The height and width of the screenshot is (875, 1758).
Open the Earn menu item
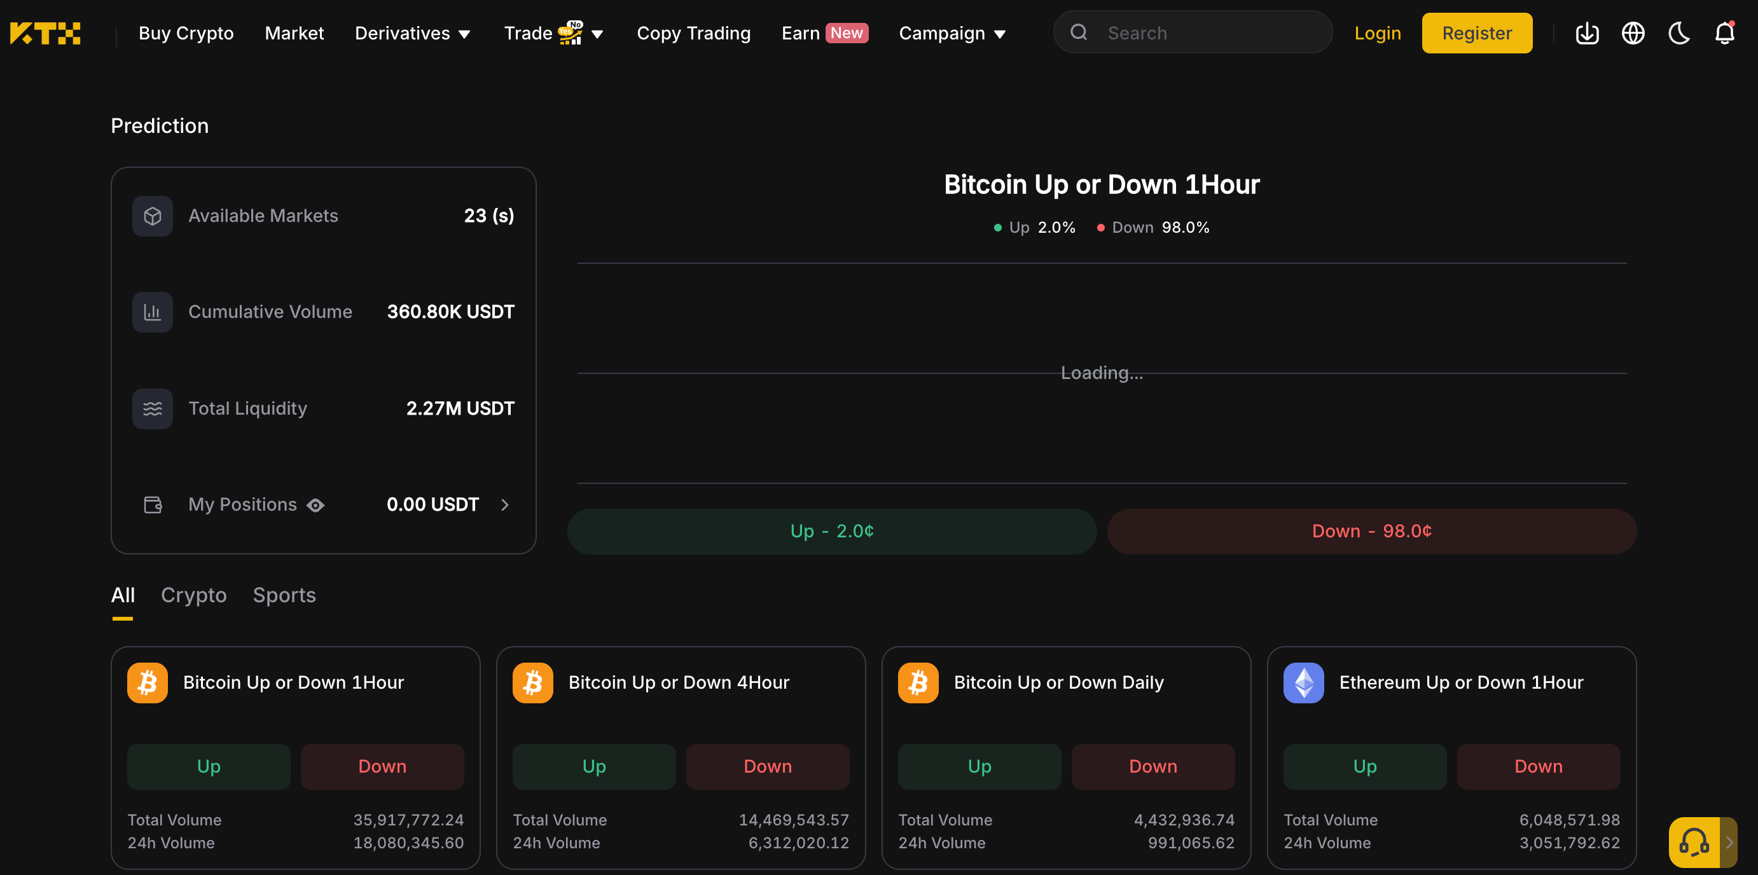click(801, 33)
